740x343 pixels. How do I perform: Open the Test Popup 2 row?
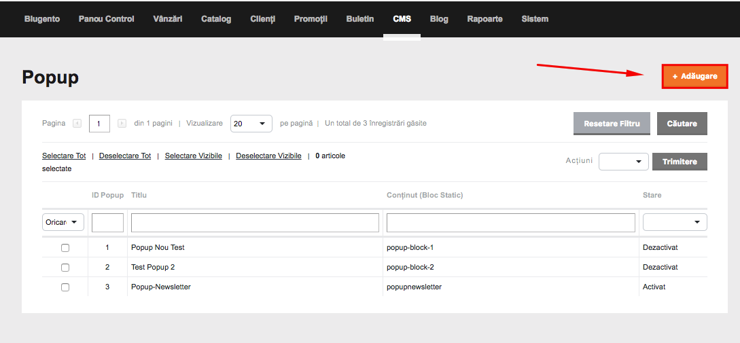153,267
